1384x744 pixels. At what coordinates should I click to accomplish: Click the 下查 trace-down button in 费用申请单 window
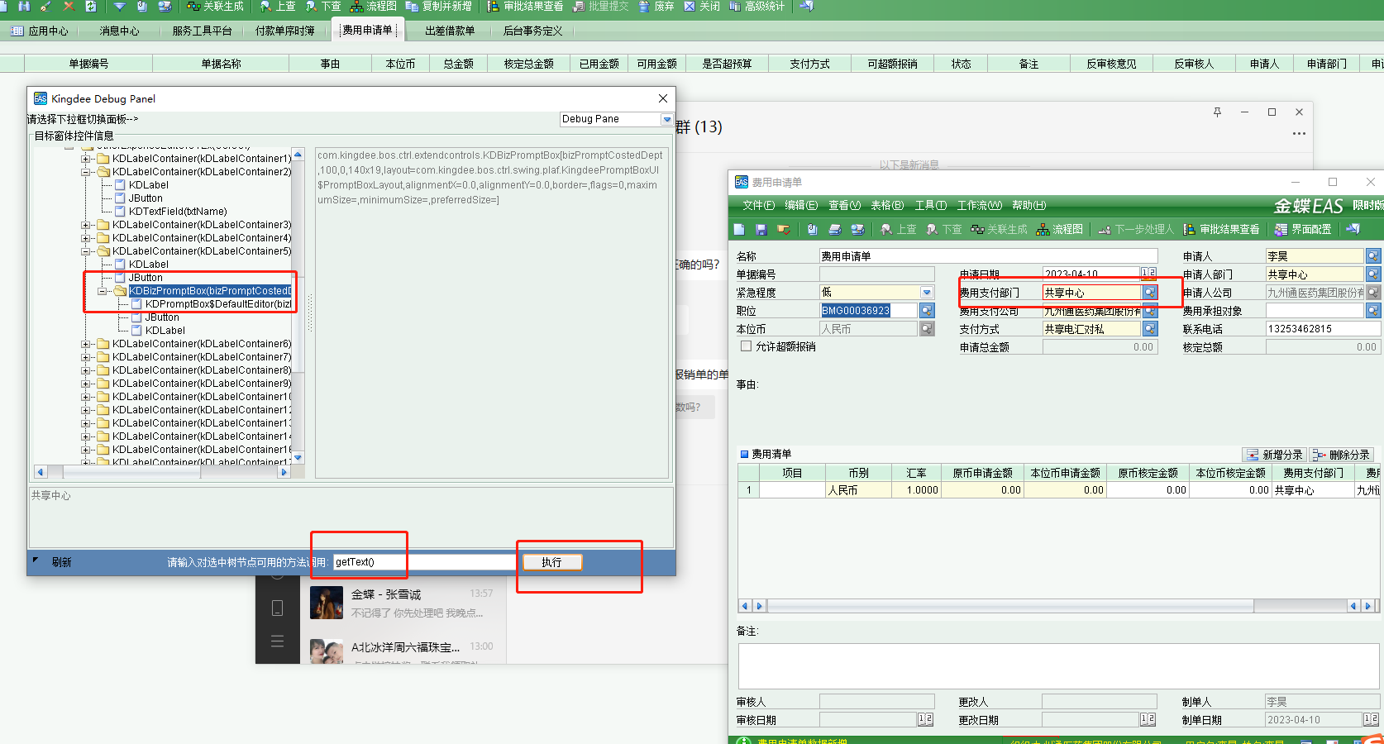tap(944, 229)
